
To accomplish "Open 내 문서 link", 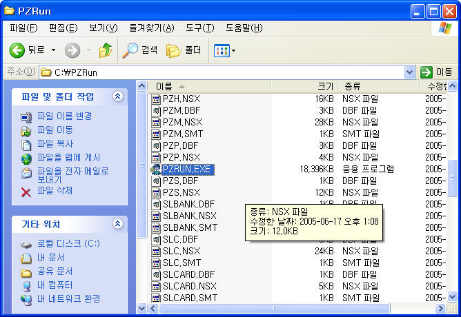I will click(50, 258).
